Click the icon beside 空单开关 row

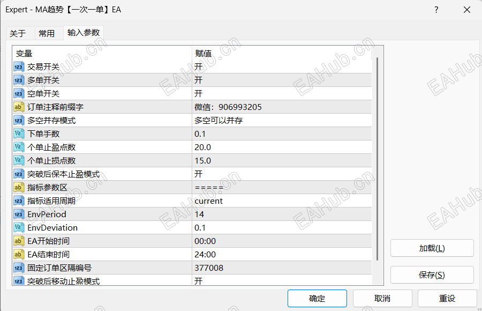pyautogui.click(x=19, y=94)
